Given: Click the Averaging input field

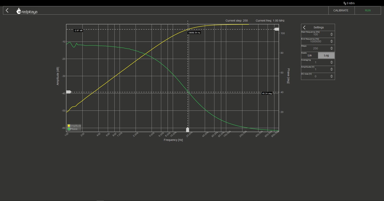Looking at the screenshot, I should (x=315, y=62).
